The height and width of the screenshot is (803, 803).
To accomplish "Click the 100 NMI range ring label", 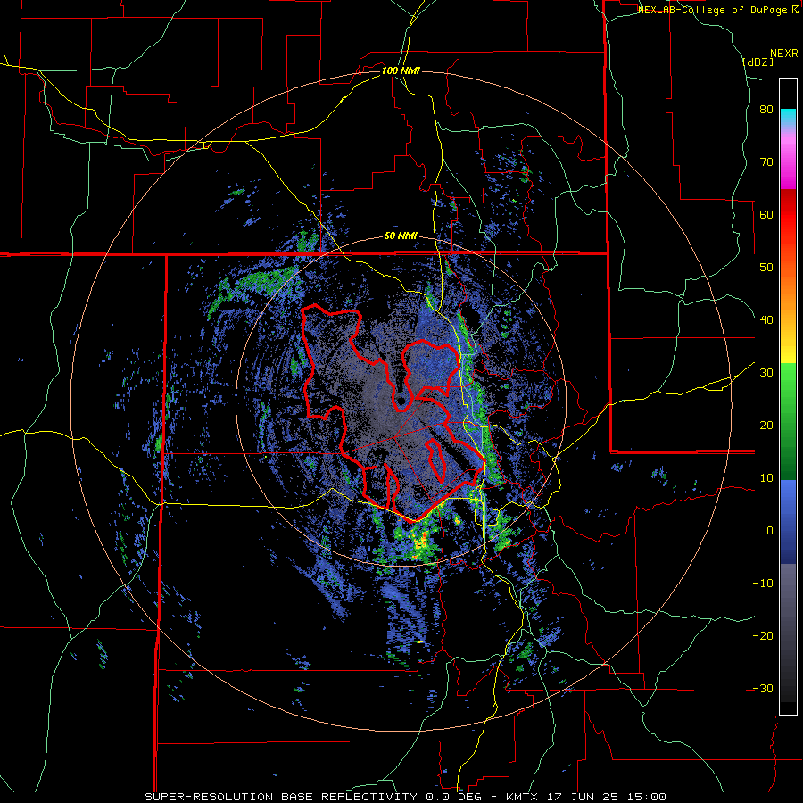I will tap(401, 70).
